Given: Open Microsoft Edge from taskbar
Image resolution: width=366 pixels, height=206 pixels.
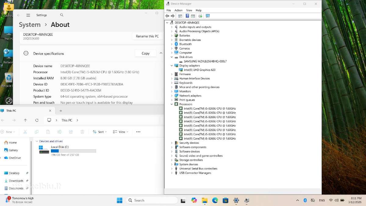Looking at the screenshot, I should tap(215, 200).
